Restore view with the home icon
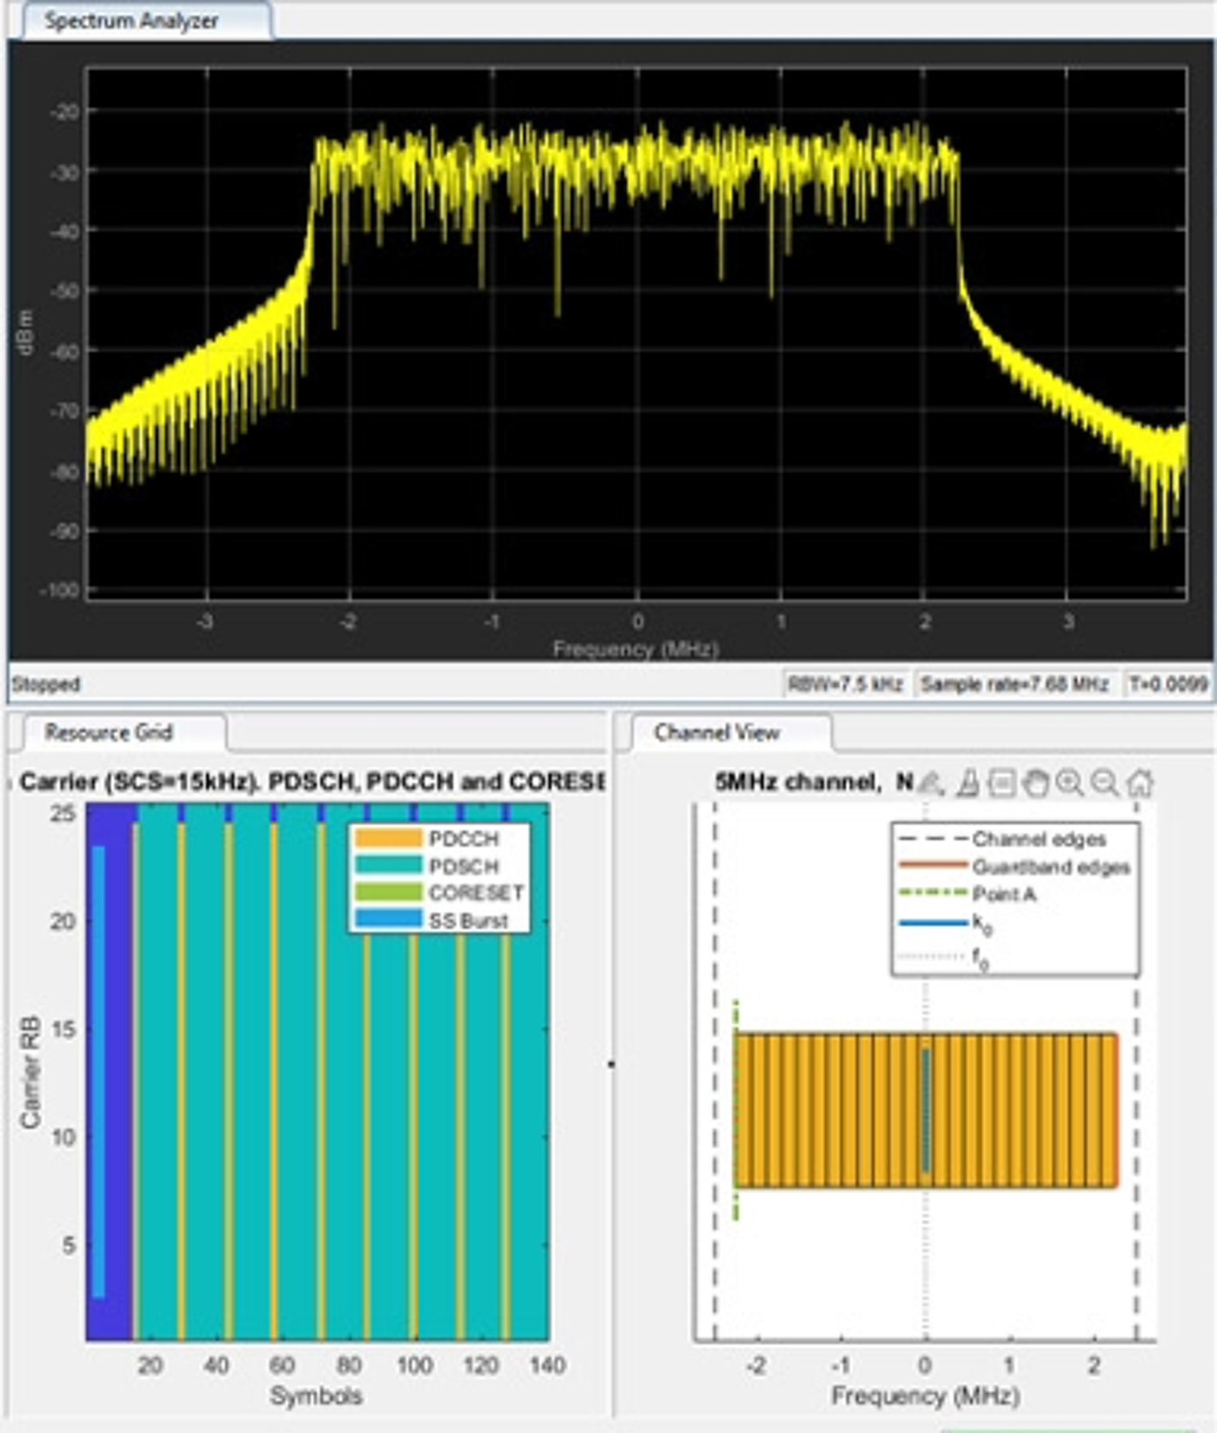1217x1433 pixels. [x=1140, y=783]
